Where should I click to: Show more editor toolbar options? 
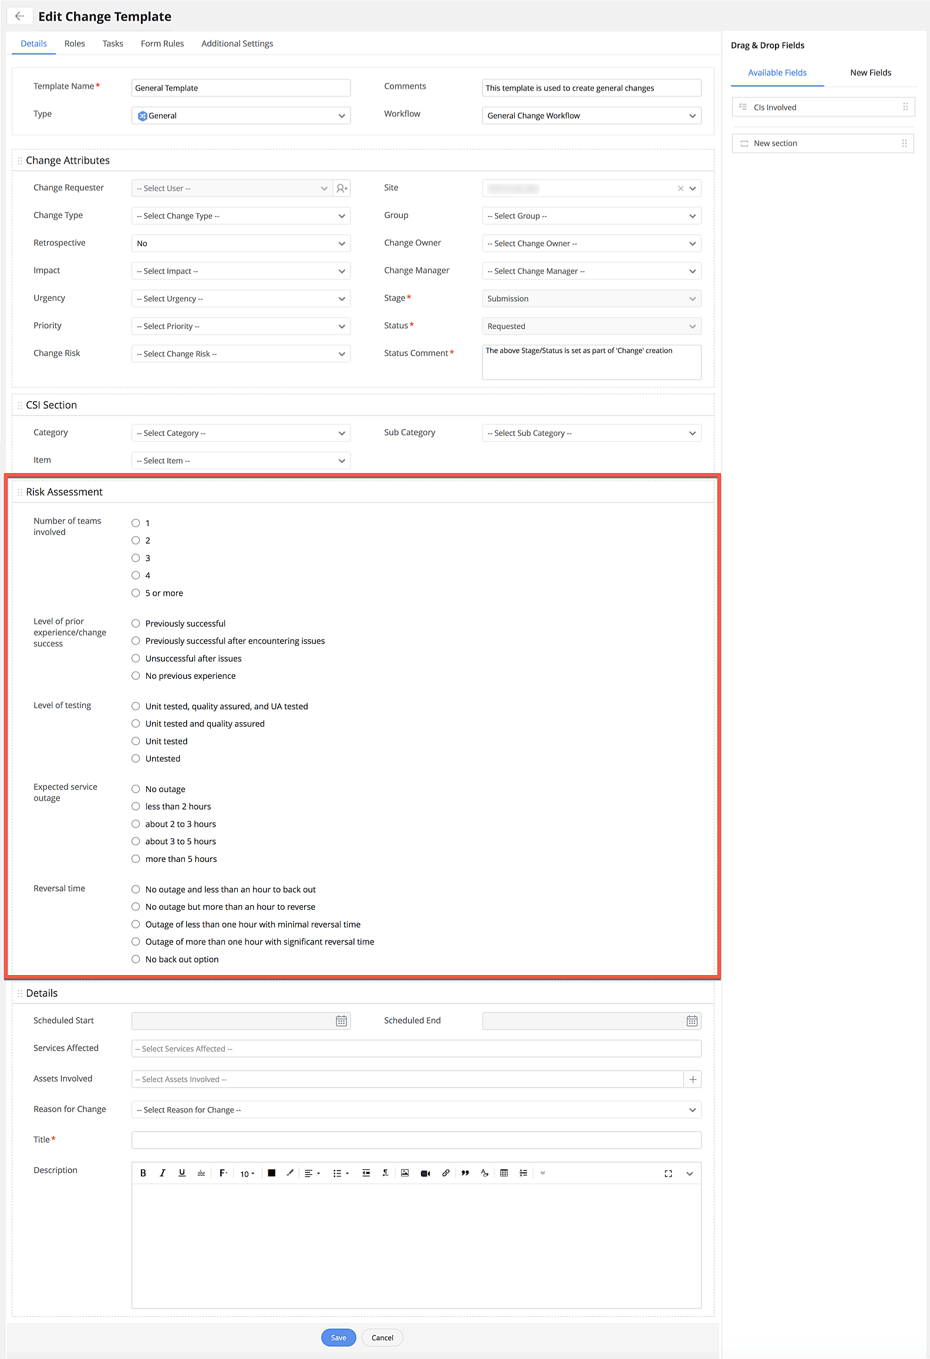pyautogui.click(x=542, y=1173)
